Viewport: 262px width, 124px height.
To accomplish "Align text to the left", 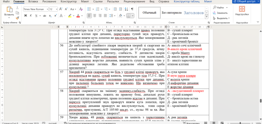I will pos(89,16).
